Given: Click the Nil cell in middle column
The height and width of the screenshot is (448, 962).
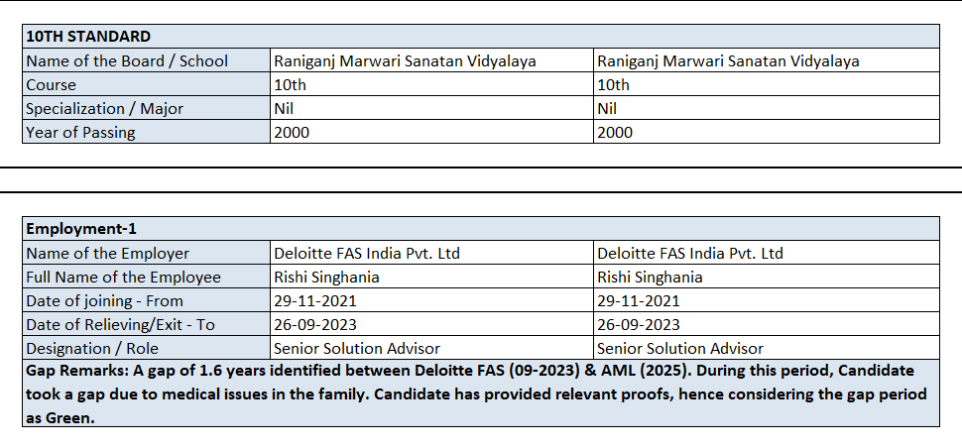Looking at the screenshot, I should (x=285, y=108).
